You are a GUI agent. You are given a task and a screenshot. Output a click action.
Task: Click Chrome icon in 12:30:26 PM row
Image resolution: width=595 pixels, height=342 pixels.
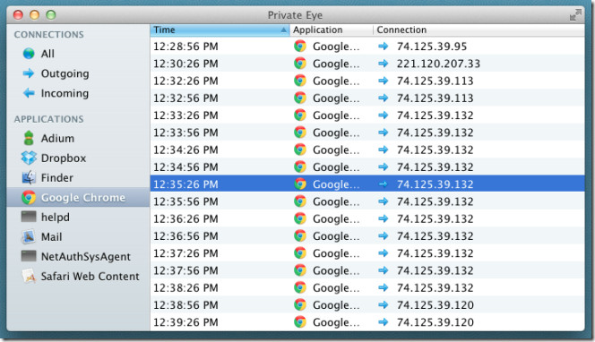pyautogui.click(x=300, y=64)
